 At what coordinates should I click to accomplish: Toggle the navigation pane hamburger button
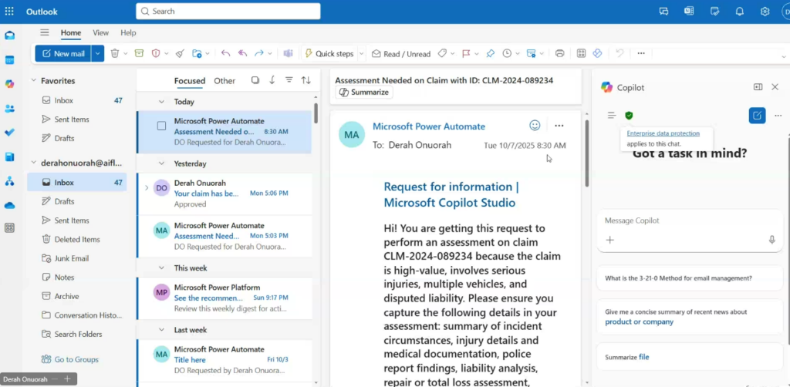click(45, 32)
